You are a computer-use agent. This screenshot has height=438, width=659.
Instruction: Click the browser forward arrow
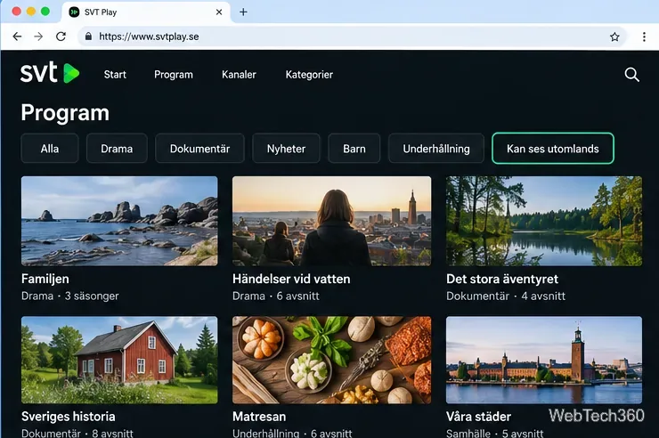point(38,36)
